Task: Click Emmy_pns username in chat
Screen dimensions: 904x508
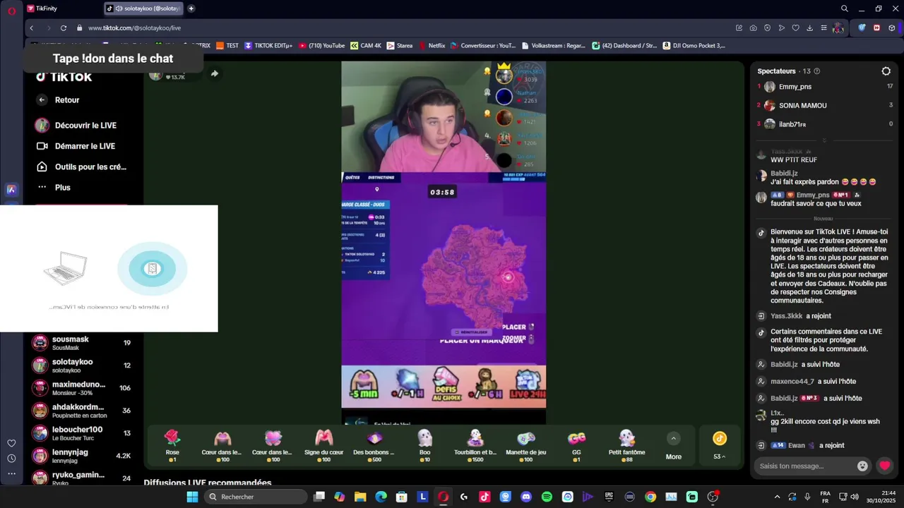Action: click(x=812, y=195)
